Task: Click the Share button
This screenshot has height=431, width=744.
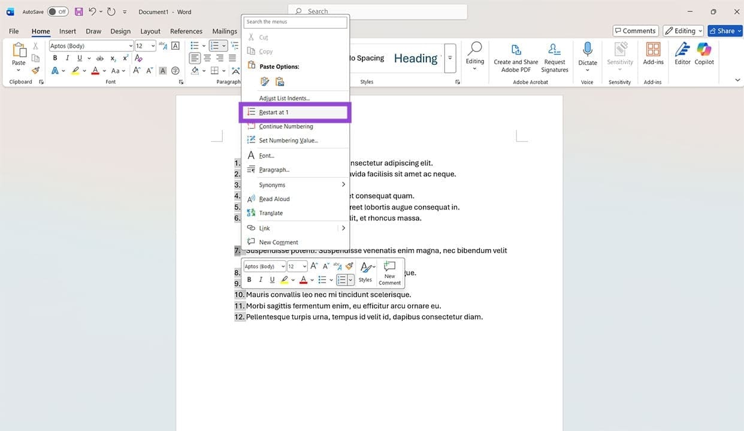Action: (x=724, y=31)
